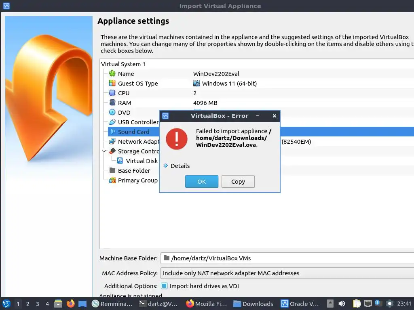Click the Windows 11 OS type icon
The image size is (414, 310).
pos(196,83)
